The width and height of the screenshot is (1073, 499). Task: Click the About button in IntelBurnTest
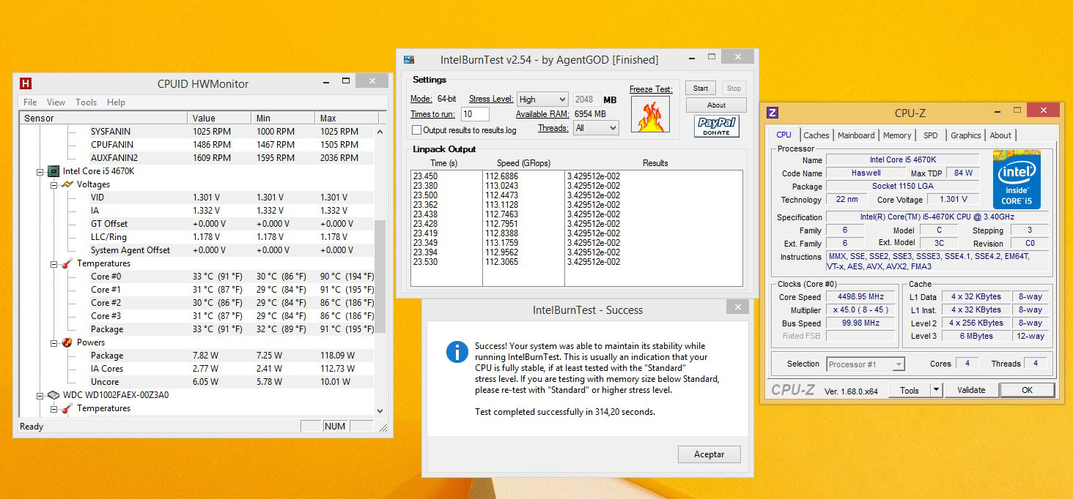(x=716, y=105)
